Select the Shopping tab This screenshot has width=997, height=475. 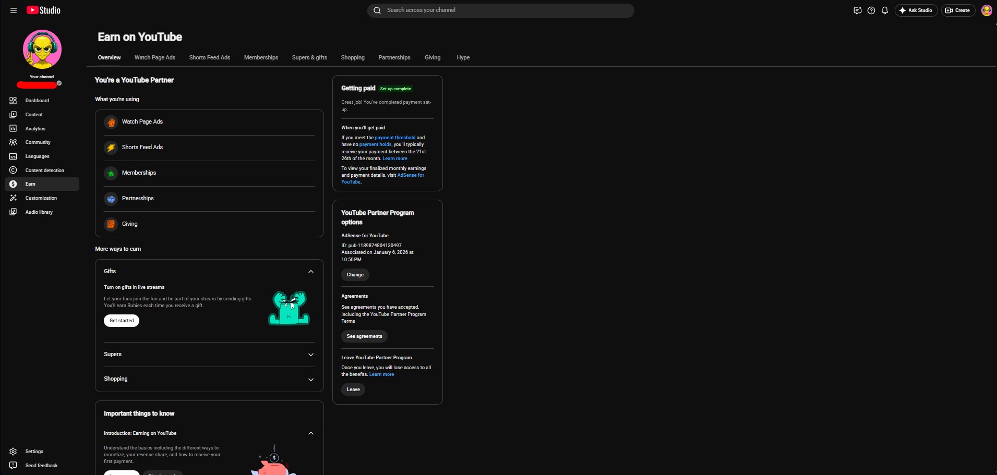353,57
